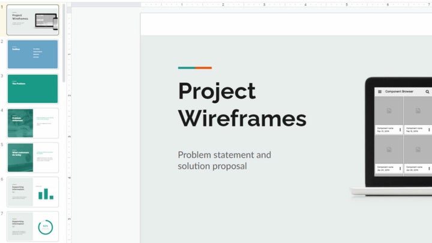Open slide 2 blue Outline thumbnail

[x=33, y=55]
